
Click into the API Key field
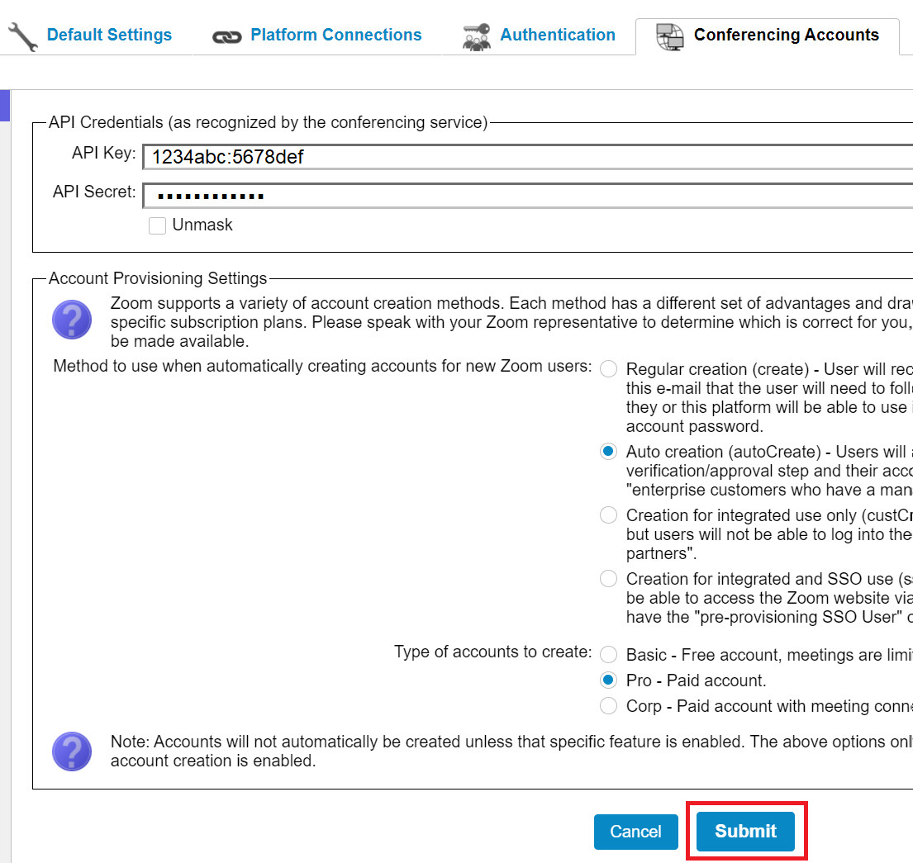pos(527,157)
